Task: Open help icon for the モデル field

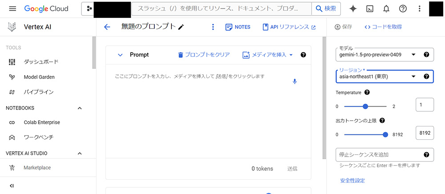Action: 426,55
